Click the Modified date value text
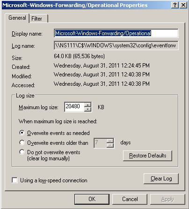 (102, 75)
